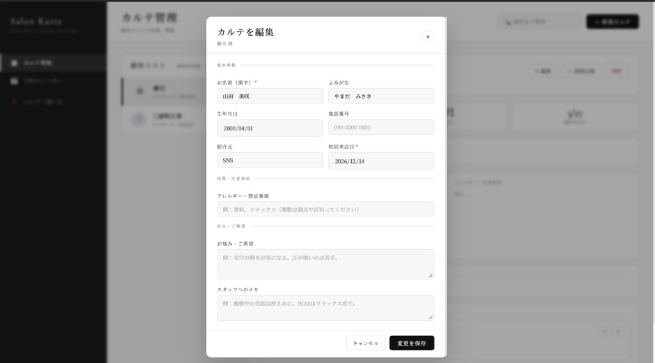
Task: Click the calendar icon in background sidebar
Action: pos(14,81)
